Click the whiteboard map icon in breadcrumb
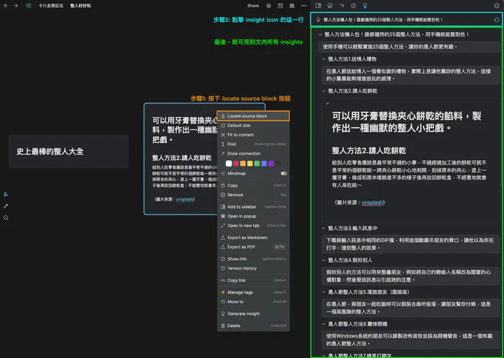This screenshot has height=358, width=504. (x=29, y=5)
